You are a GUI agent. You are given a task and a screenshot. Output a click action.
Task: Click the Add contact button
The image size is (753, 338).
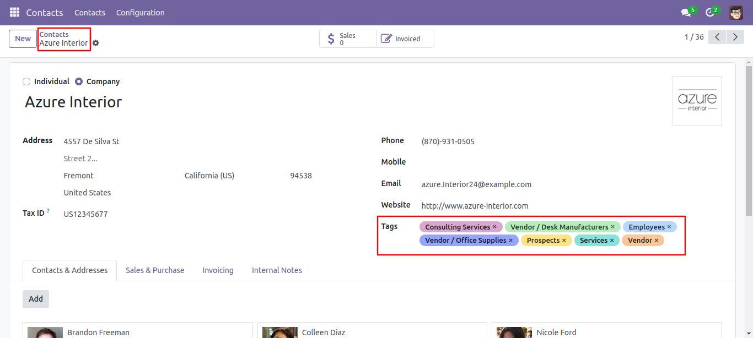tap(36, 299)
